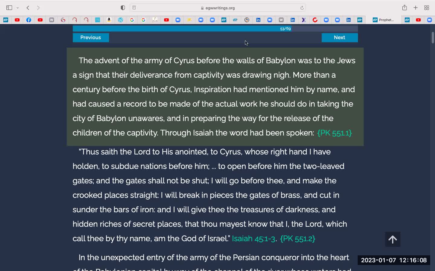Open the YouTube tab right of Prophet tab

[x=418, y=20]
